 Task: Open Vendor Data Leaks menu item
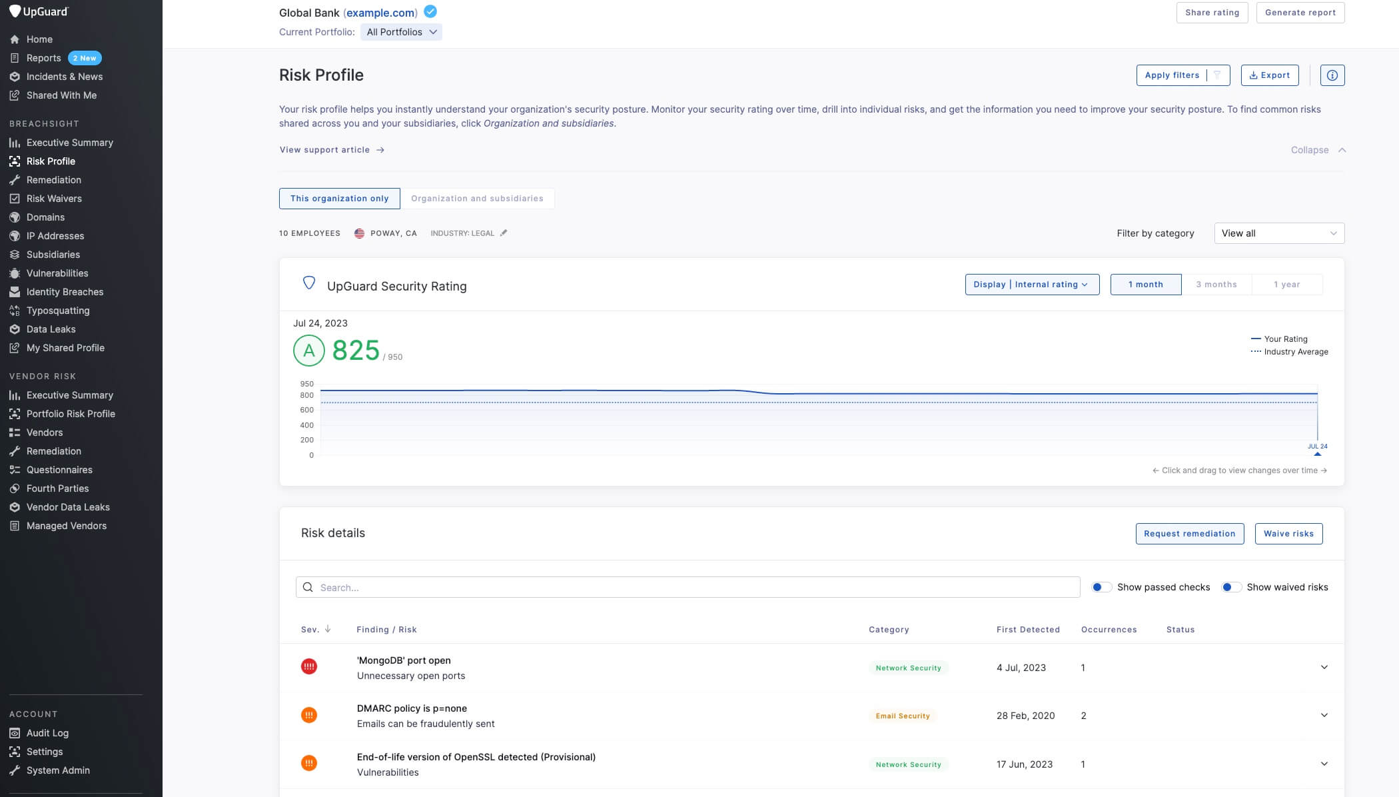[x=68, y=507]
